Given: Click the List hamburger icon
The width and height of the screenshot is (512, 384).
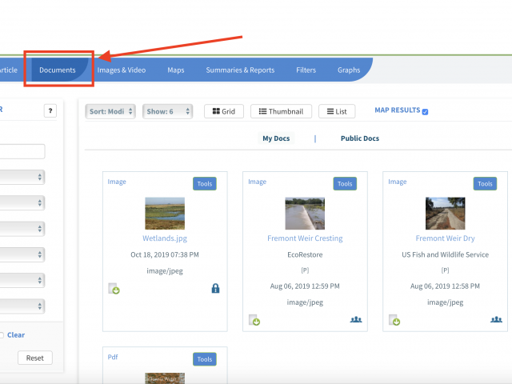Looking at the screenshot, I should (330, 111).
